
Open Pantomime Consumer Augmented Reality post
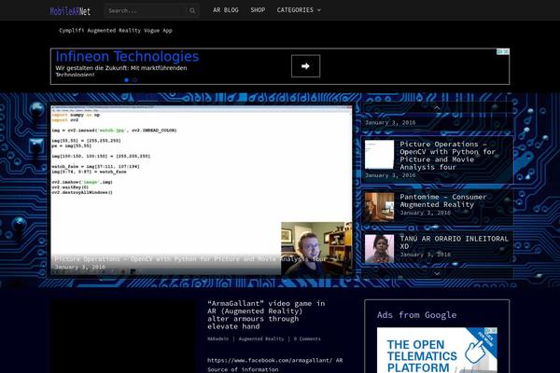(x=442, y=200)
